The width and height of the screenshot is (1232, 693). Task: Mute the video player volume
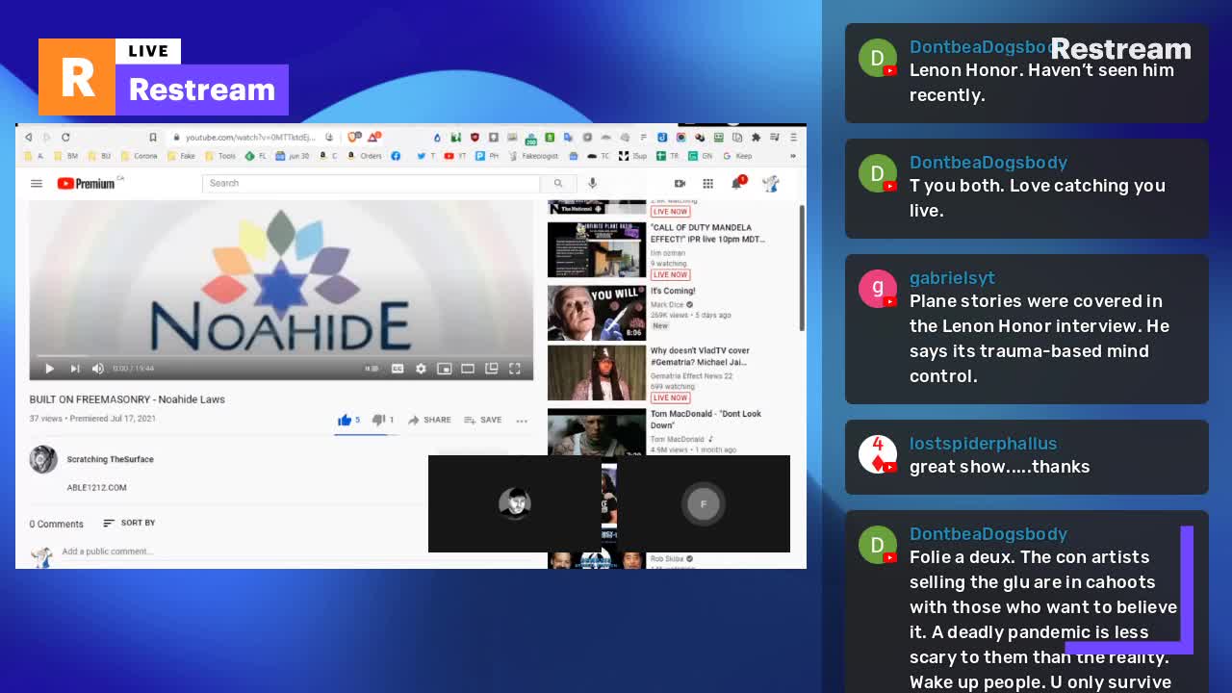click(97, 368)
